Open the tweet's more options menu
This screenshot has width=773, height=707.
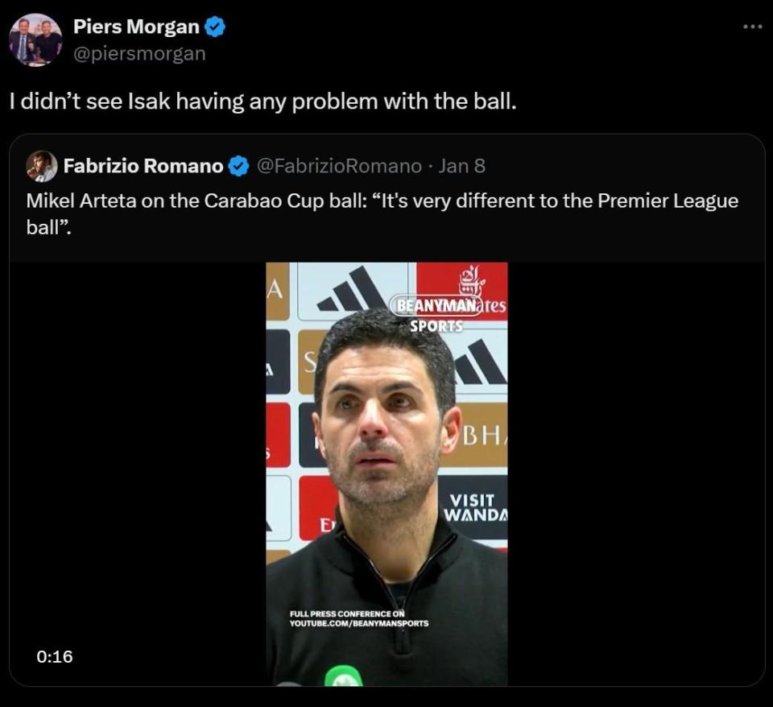752,27
